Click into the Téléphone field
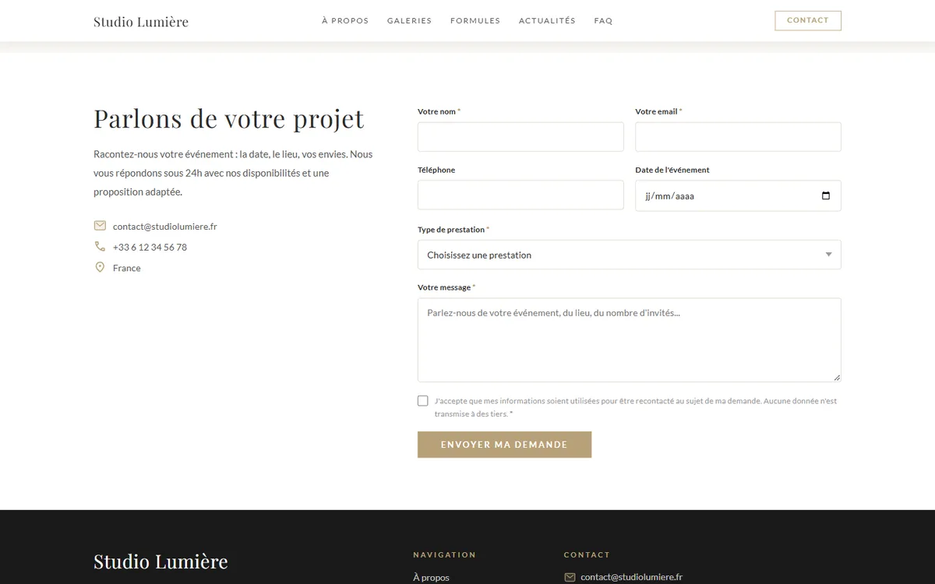 click(x=520, y=195)
